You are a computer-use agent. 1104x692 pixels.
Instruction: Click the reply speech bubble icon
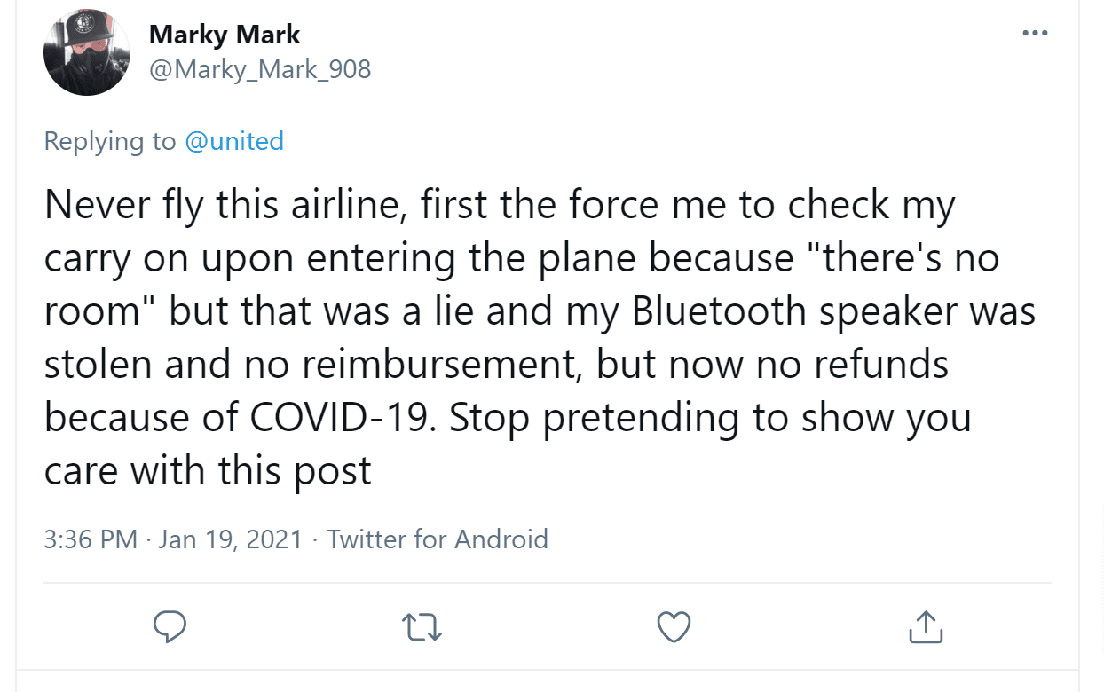(170, 626)
